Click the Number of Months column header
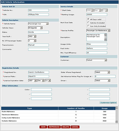Viewport: 119px width, 131px height. click(76, 108)
